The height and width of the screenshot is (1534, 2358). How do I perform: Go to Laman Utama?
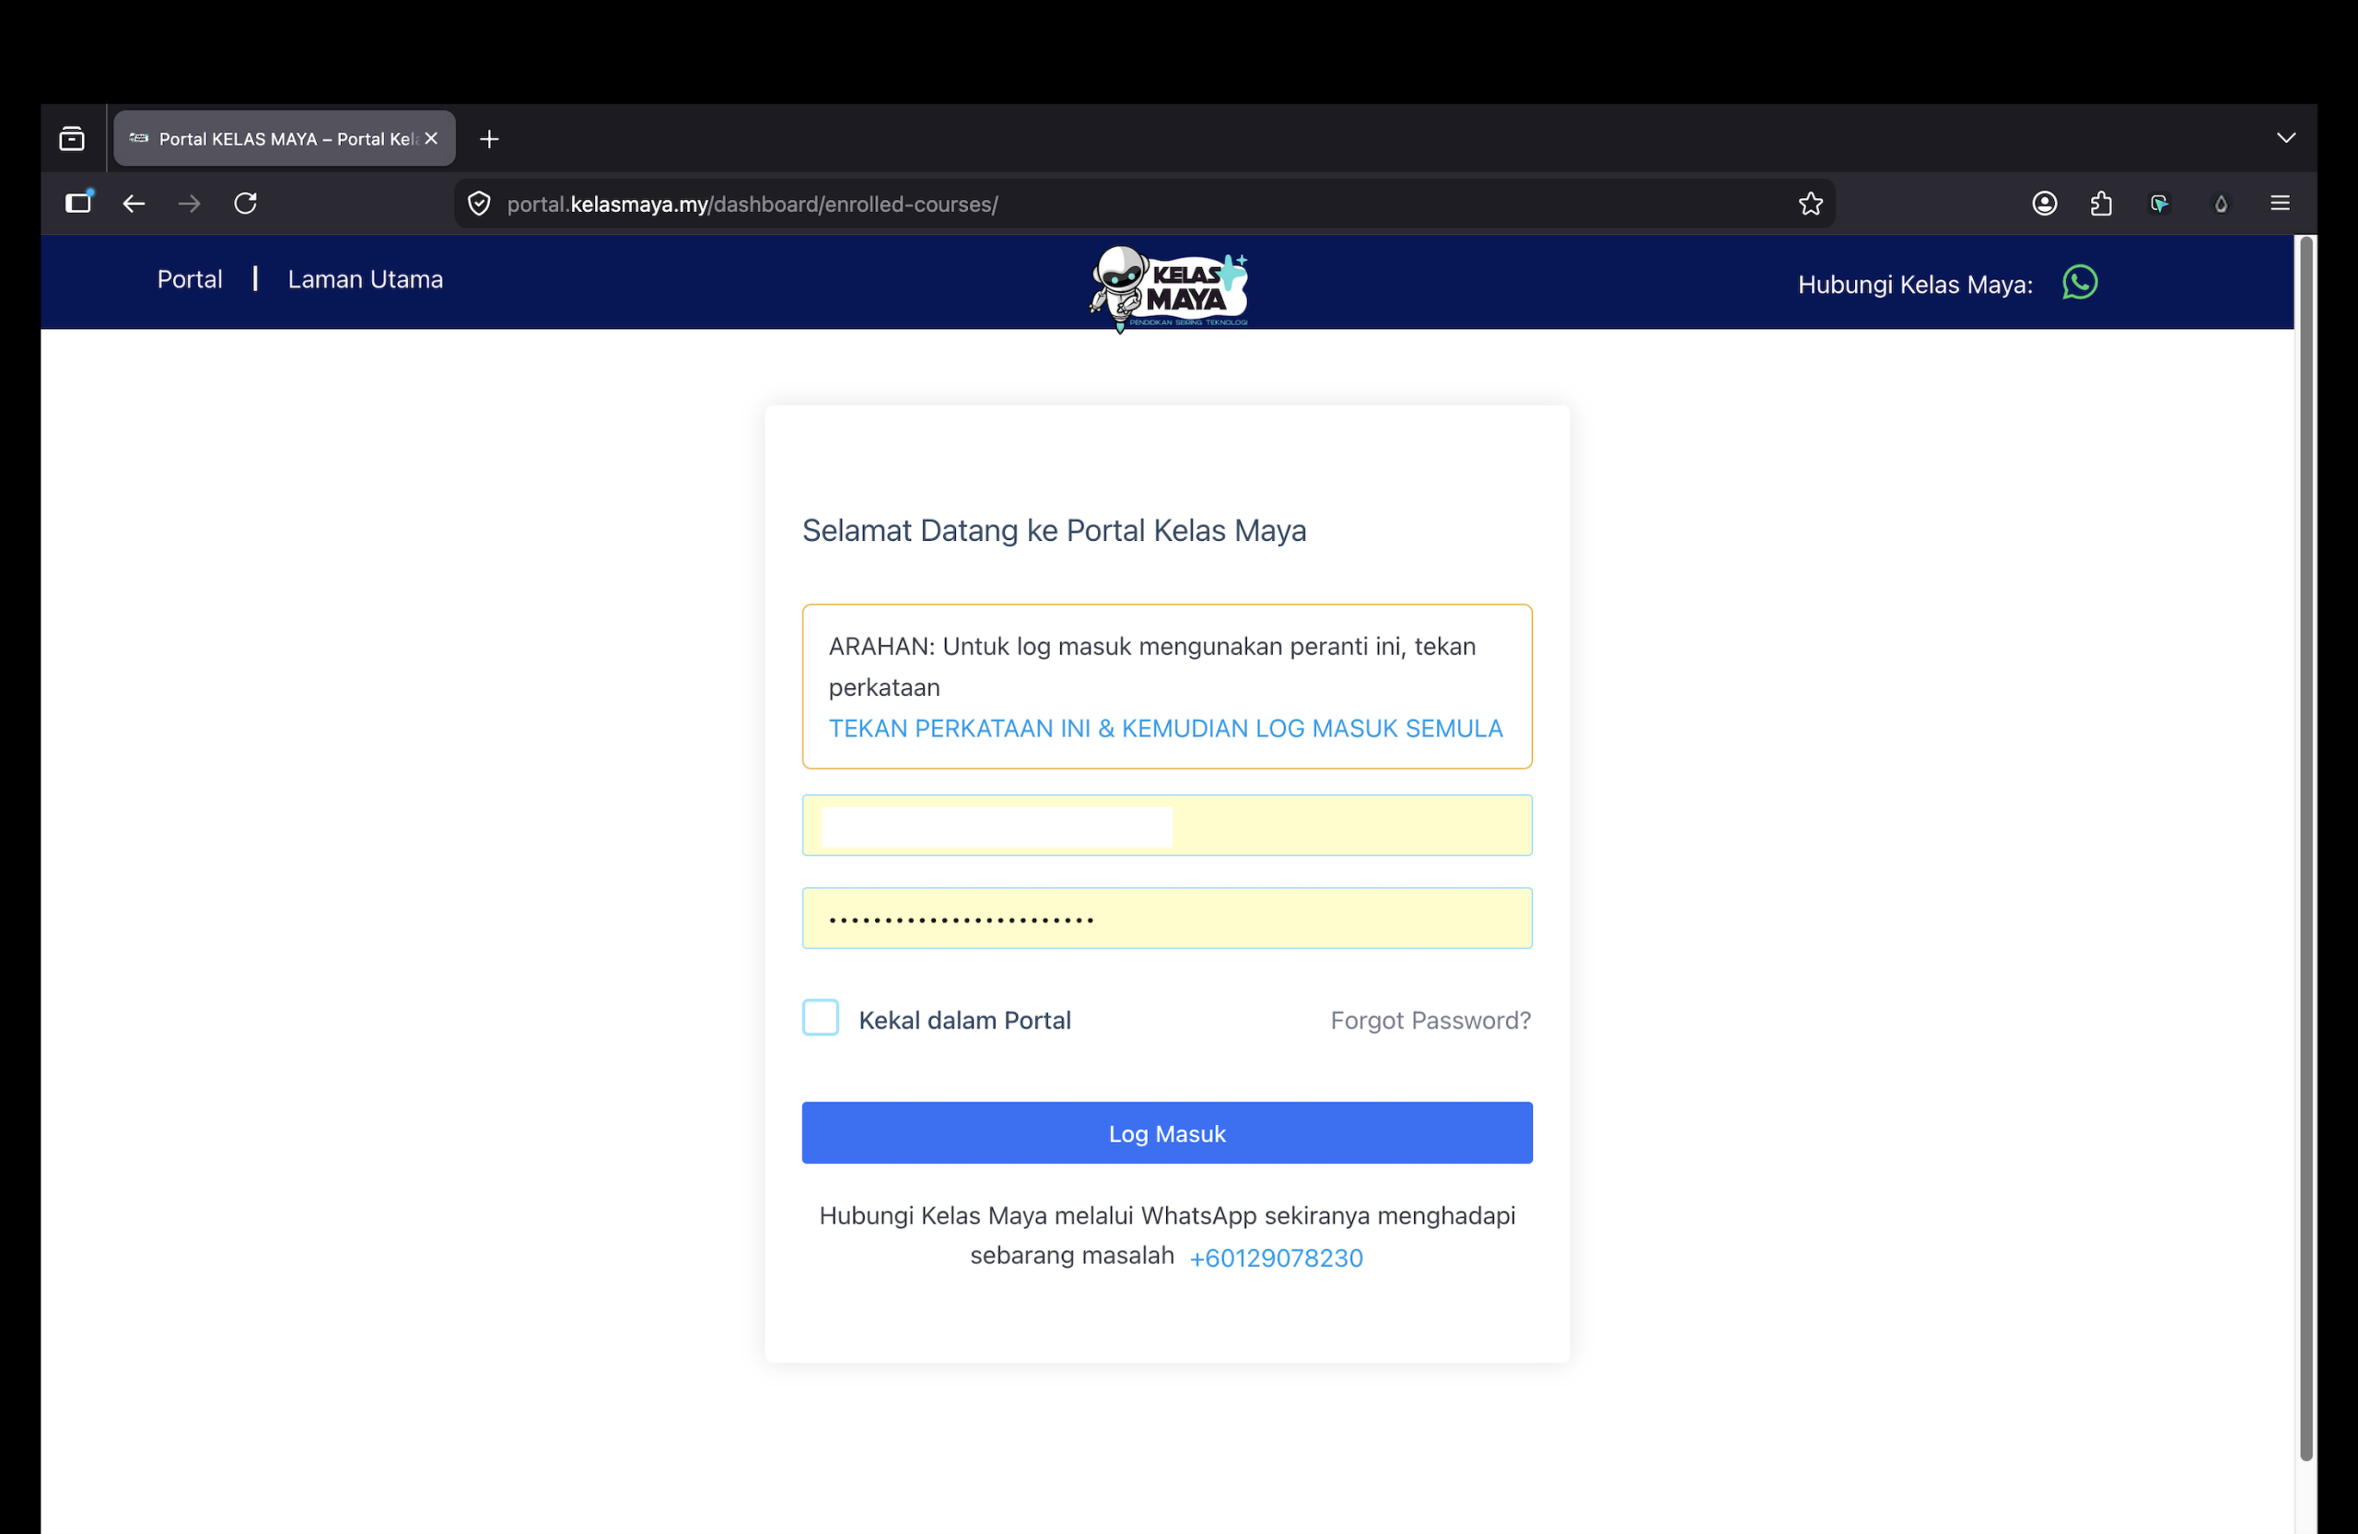366,279
